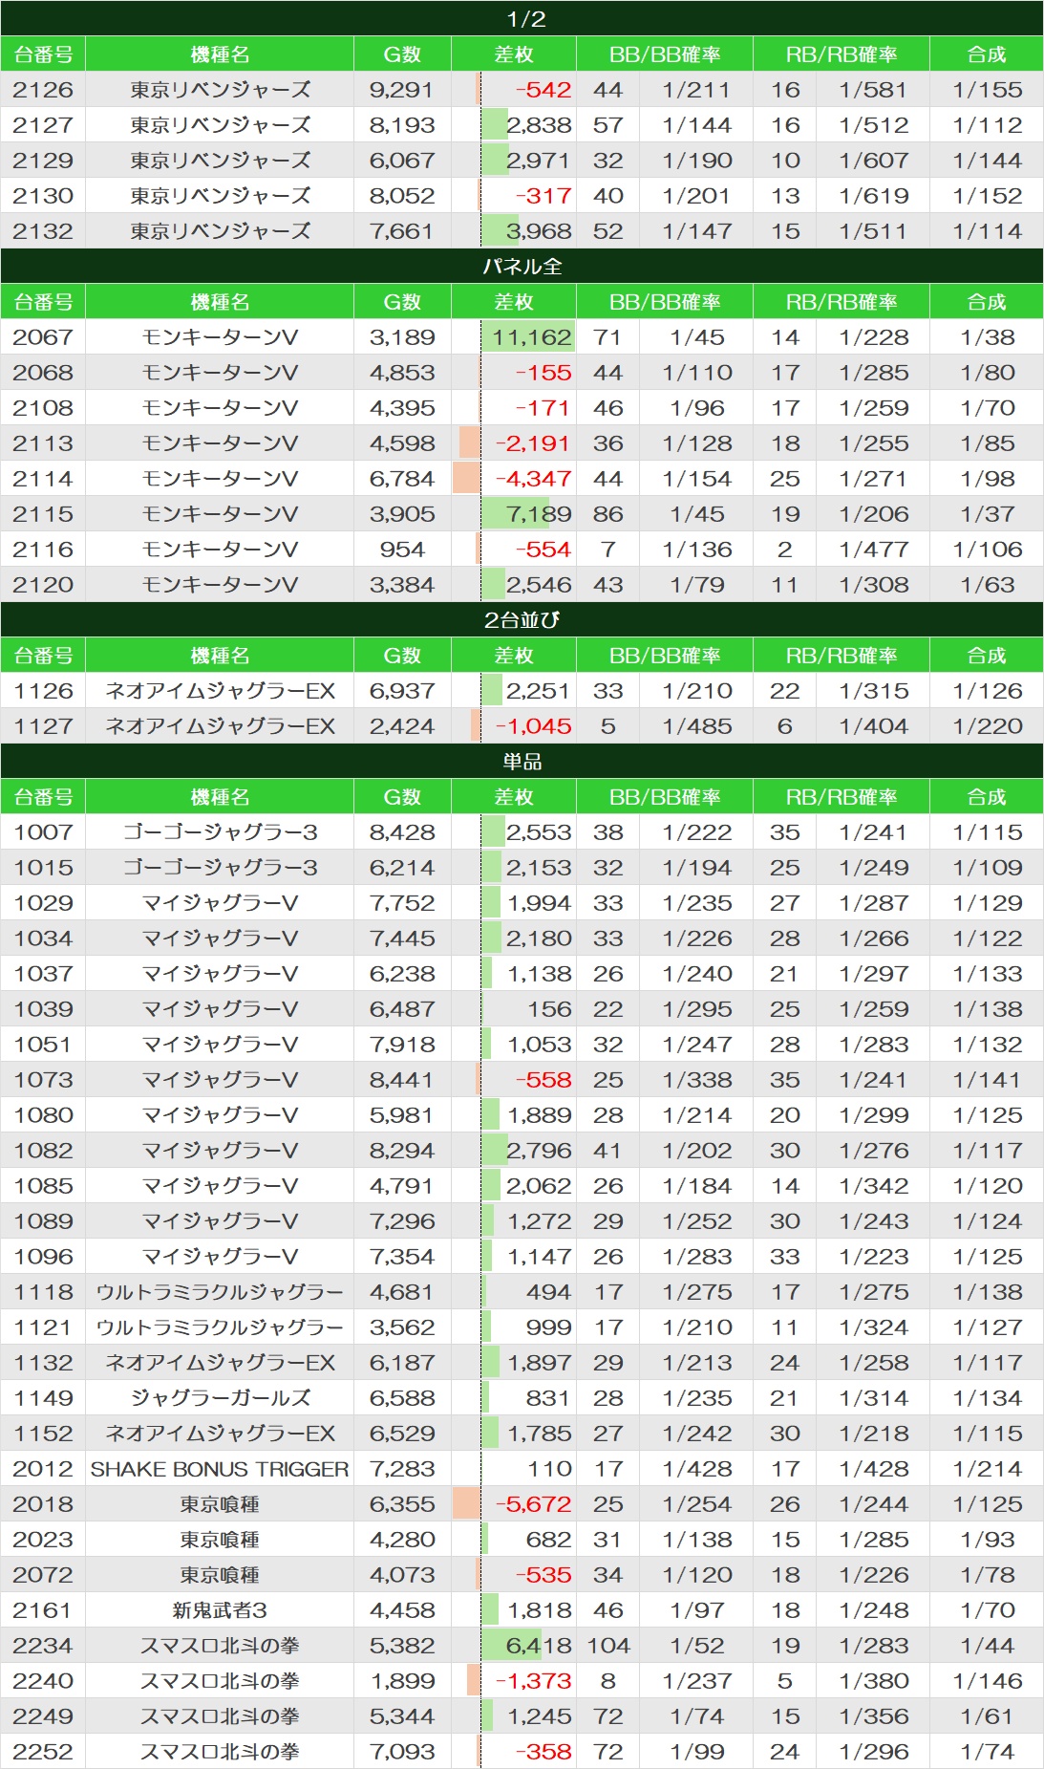Click G count 954
This screenshot has width=1044, height=1769.
point(402,550)
